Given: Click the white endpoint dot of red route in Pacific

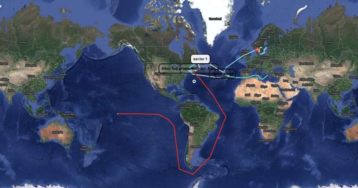Looking at the screenshot, I should (x=118, y=114).
